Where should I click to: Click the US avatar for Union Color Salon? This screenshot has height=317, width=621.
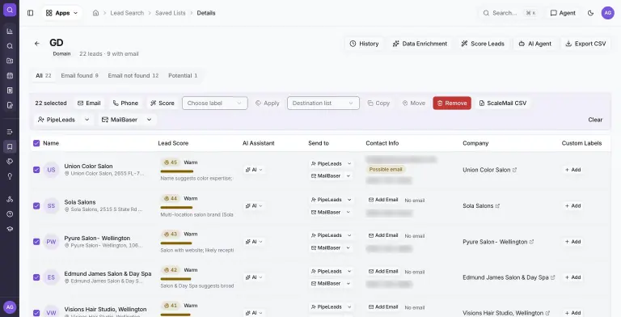(51, 170)
